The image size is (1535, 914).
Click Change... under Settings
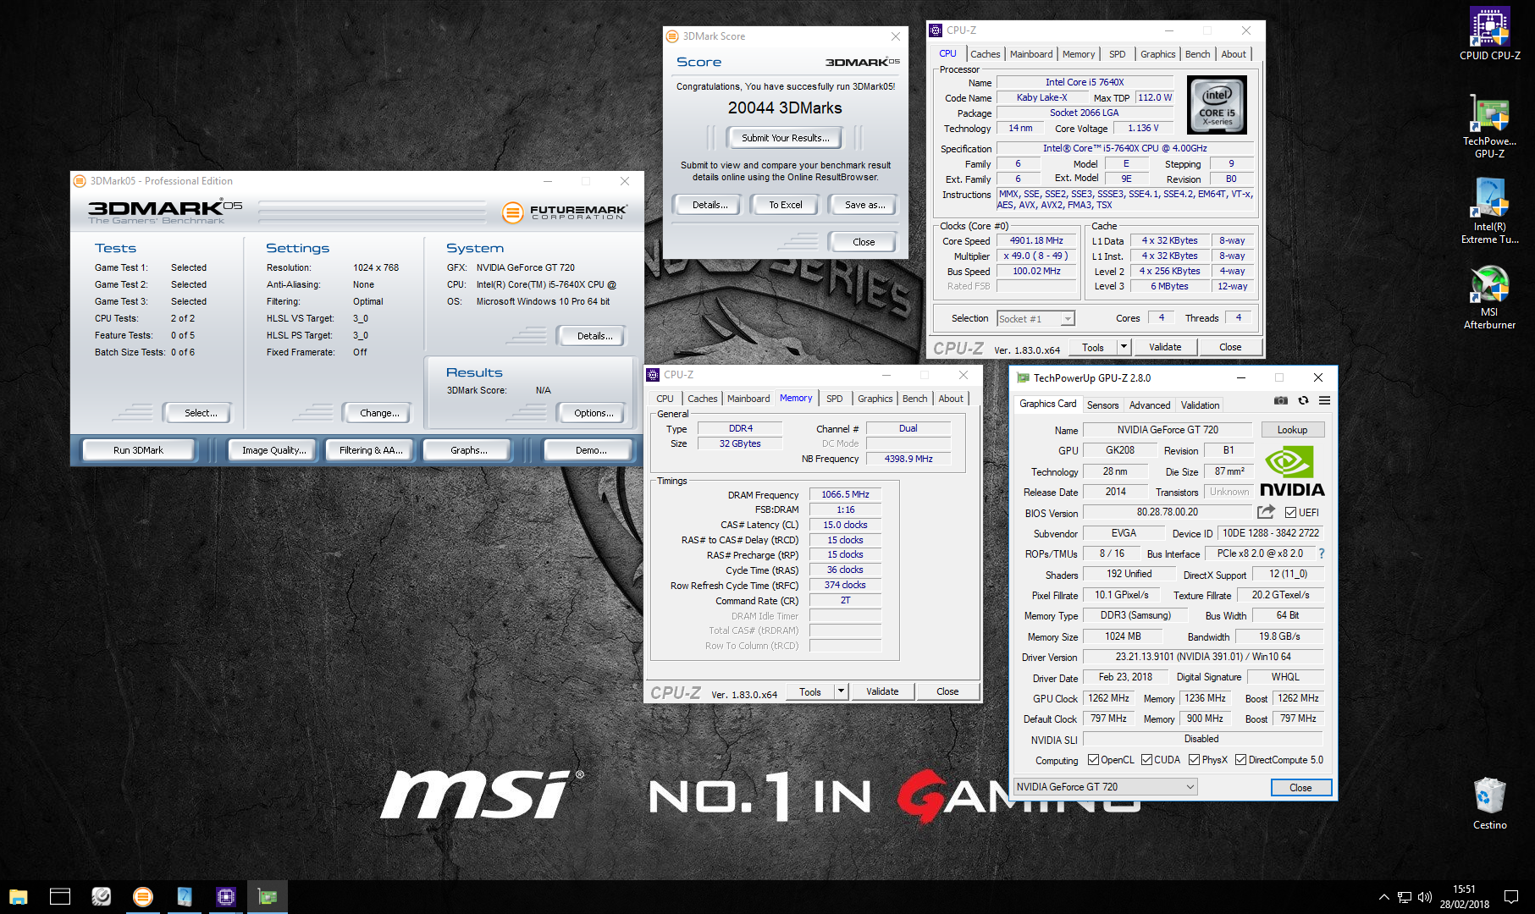point(379,413)
